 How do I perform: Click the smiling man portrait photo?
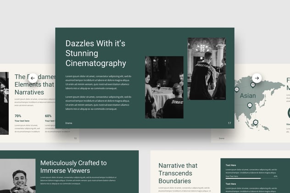[18, 176]
